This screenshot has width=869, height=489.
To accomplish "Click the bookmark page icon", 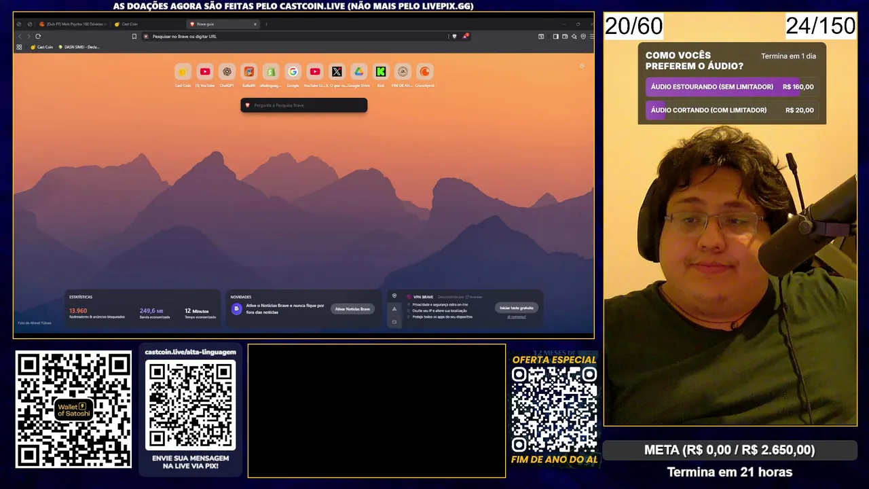I will pos(134,36).
